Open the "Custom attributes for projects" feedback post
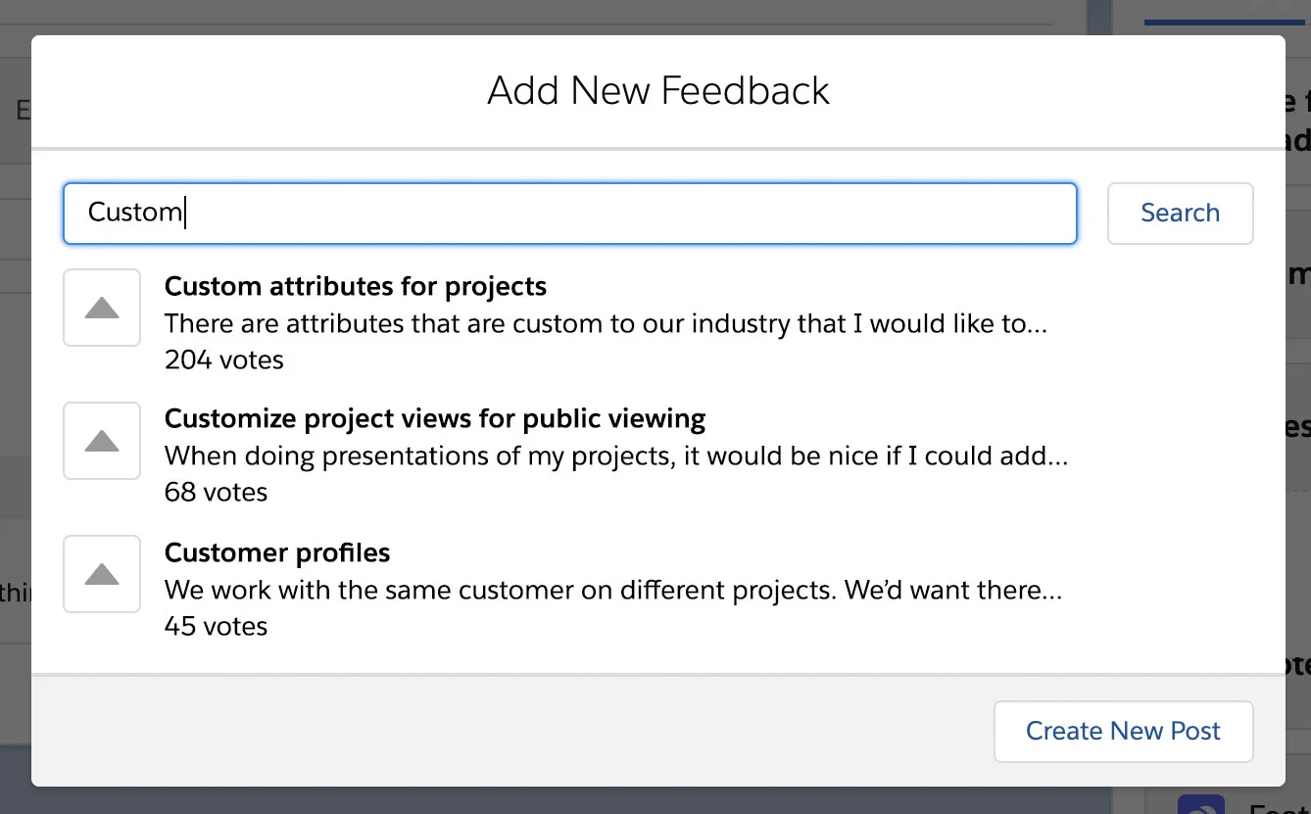 (356, 286)
